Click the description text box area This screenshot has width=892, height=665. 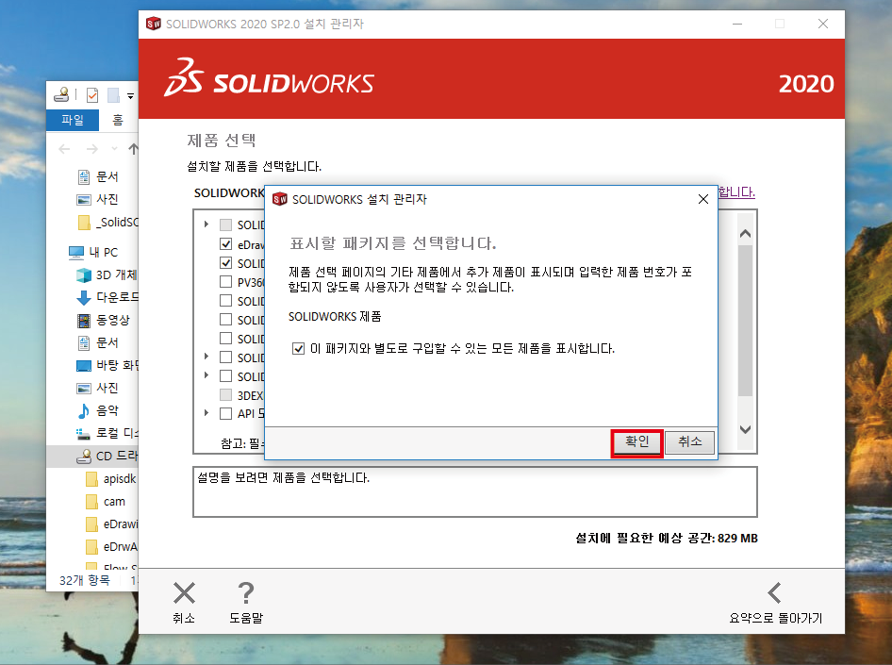click(475, 492)
